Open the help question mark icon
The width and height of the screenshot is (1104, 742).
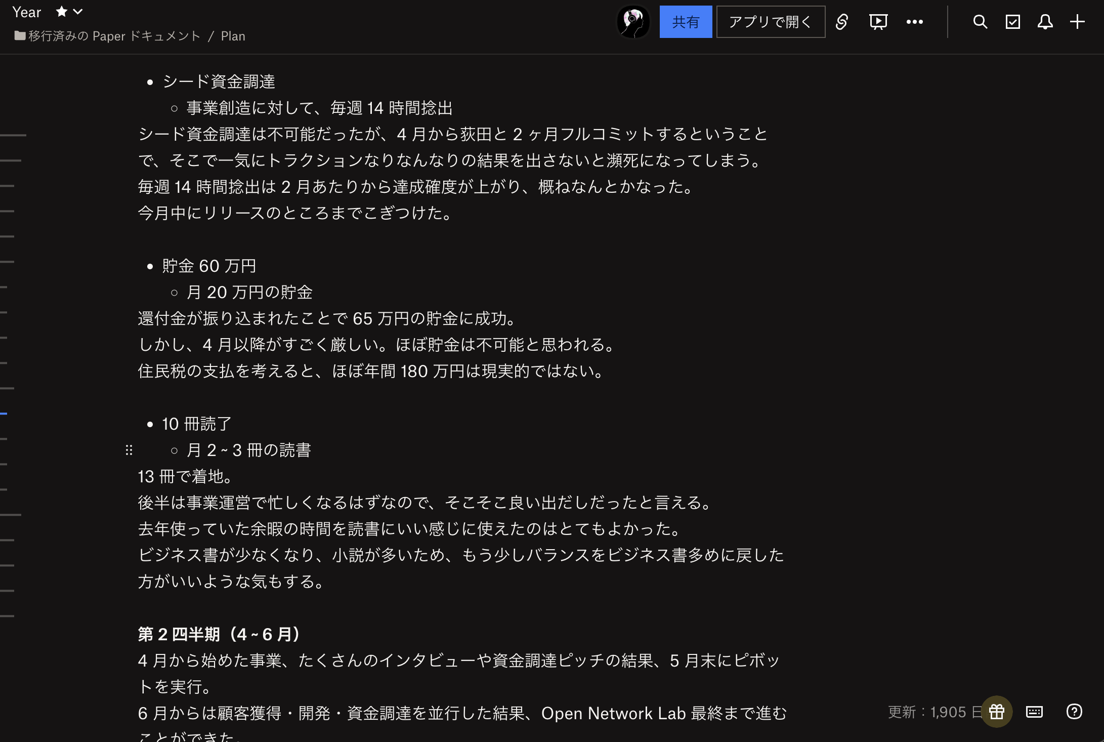tap(1074, 712)
